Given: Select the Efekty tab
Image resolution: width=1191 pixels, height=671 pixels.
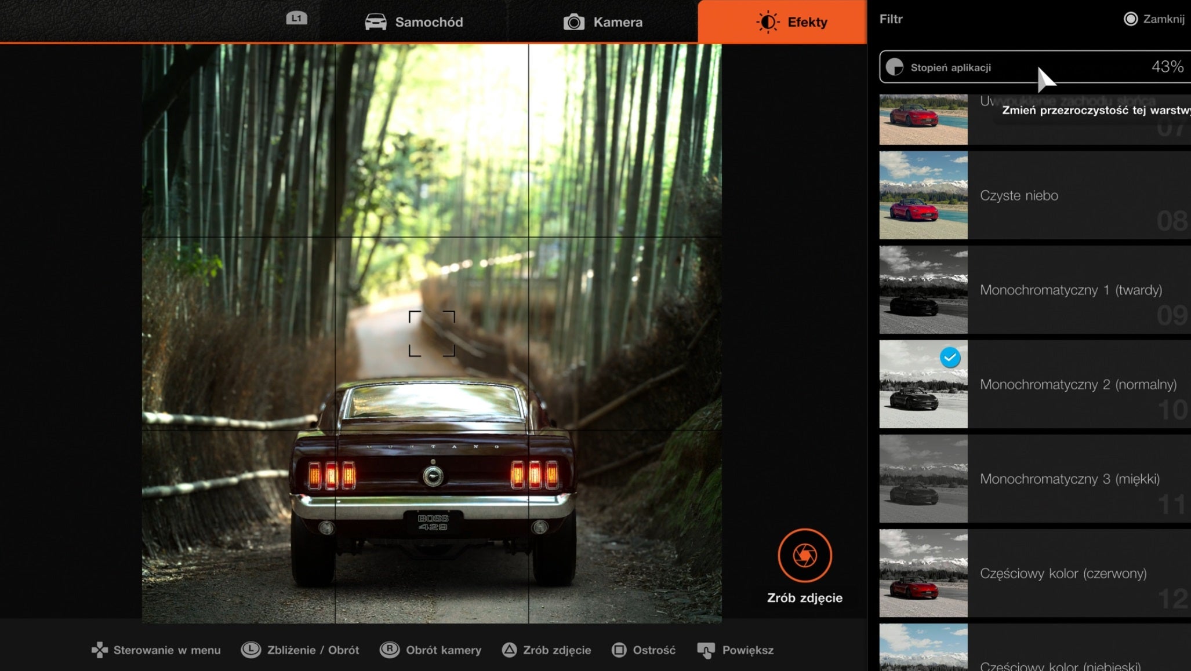Looking at the screenshot, I should pyautogui.click(x=782, y=22).
